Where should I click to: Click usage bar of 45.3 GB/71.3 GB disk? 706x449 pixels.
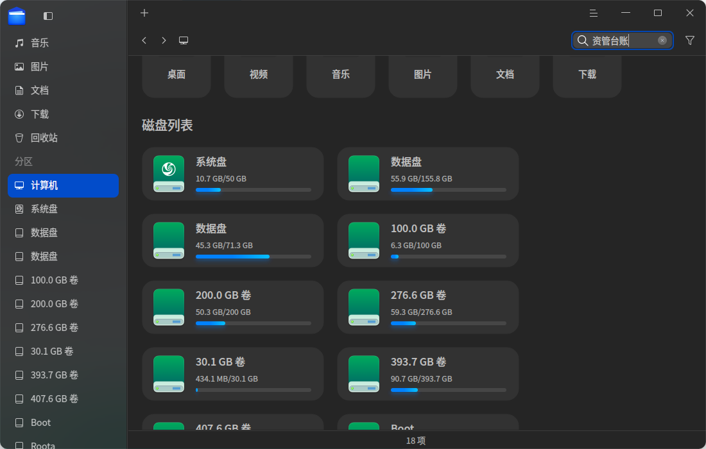253,257
